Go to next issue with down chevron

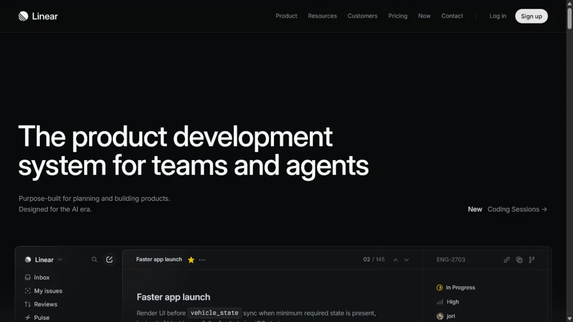point(407,260)
